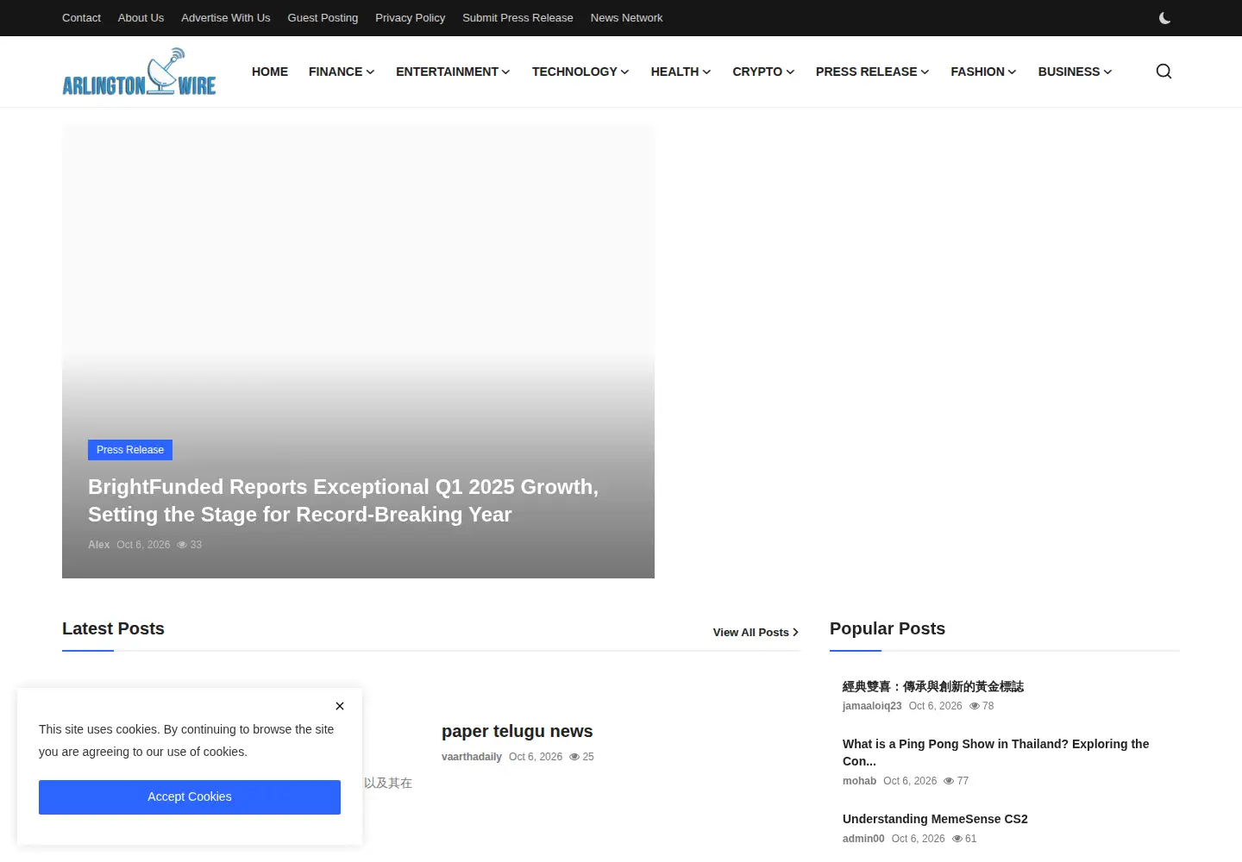Accept Cookies button

click(x=190, y=797)
